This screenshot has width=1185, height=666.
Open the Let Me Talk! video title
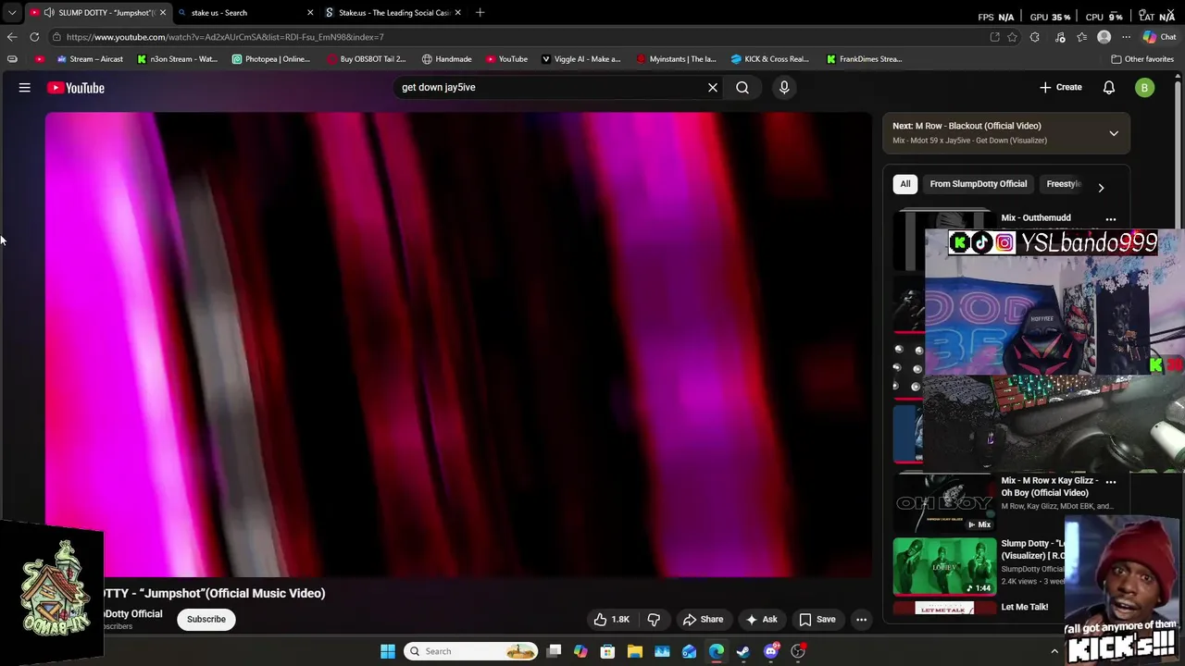click(x=1025, y=607)
